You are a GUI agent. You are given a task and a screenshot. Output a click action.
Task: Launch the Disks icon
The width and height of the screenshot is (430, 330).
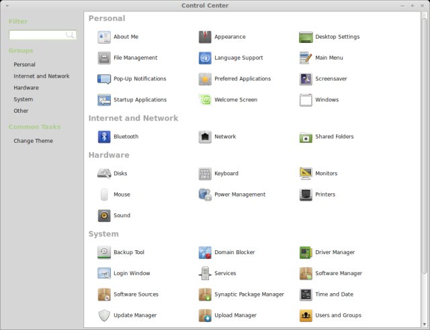104,173
